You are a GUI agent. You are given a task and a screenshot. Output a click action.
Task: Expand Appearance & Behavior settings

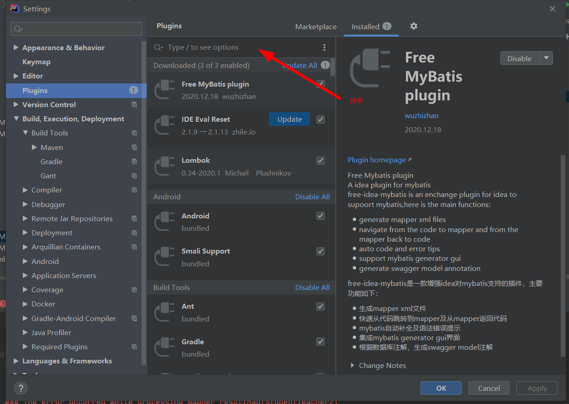pyautogui.click(x=16, y=47)
